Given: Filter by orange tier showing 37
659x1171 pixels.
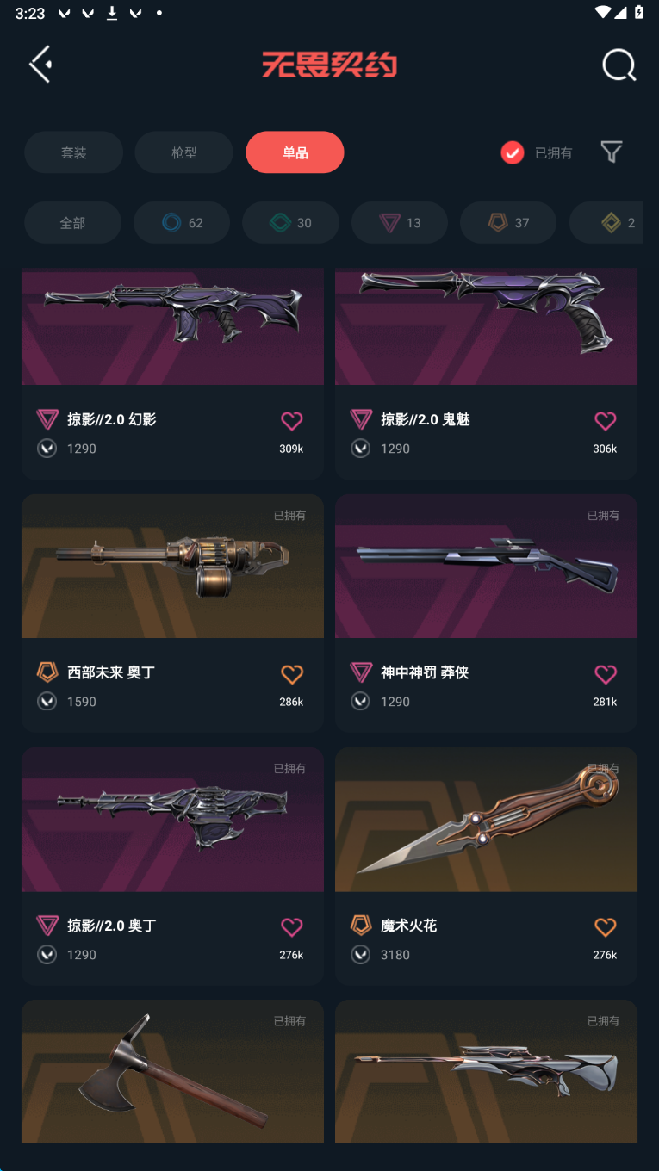Looking at the screenshot, I should pos(508,223).
